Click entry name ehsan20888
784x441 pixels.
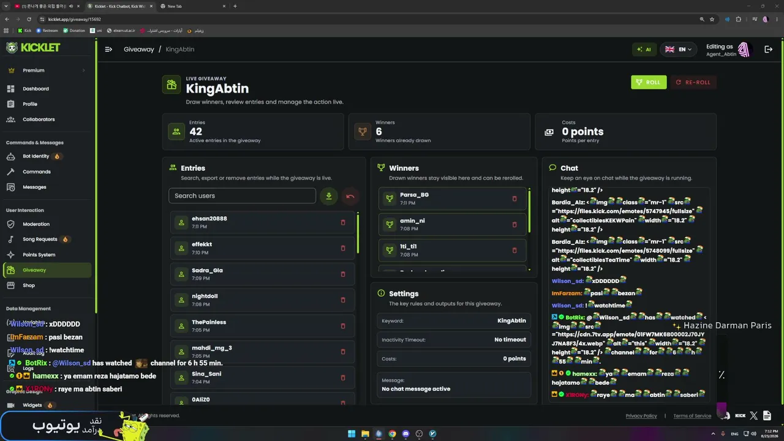pos(209,219)
